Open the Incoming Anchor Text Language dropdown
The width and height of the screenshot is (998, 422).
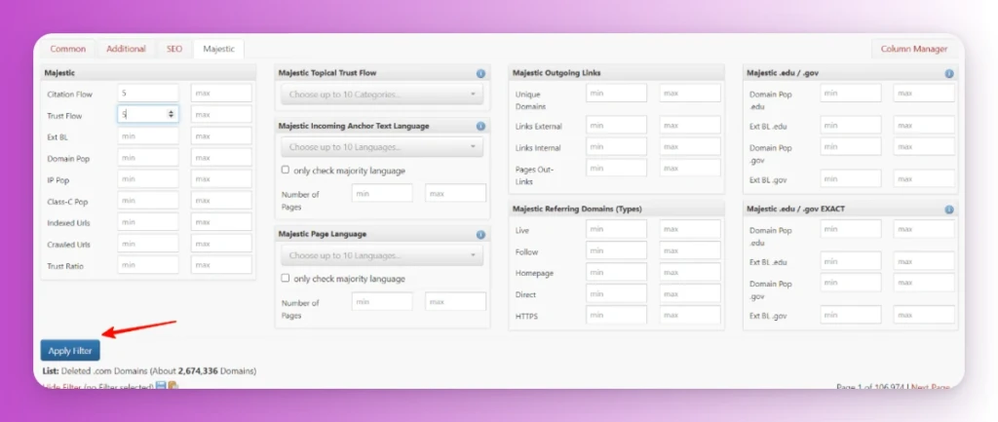pyautogui.click(x=382, y=147)
